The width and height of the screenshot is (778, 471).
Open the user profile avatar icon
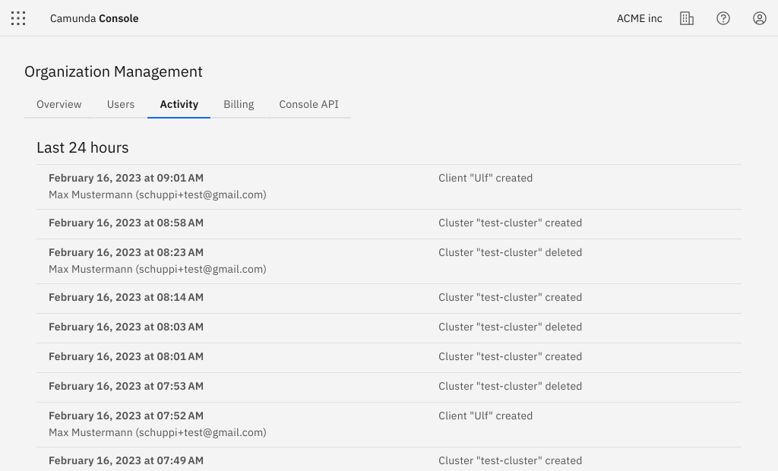[760, 18]
